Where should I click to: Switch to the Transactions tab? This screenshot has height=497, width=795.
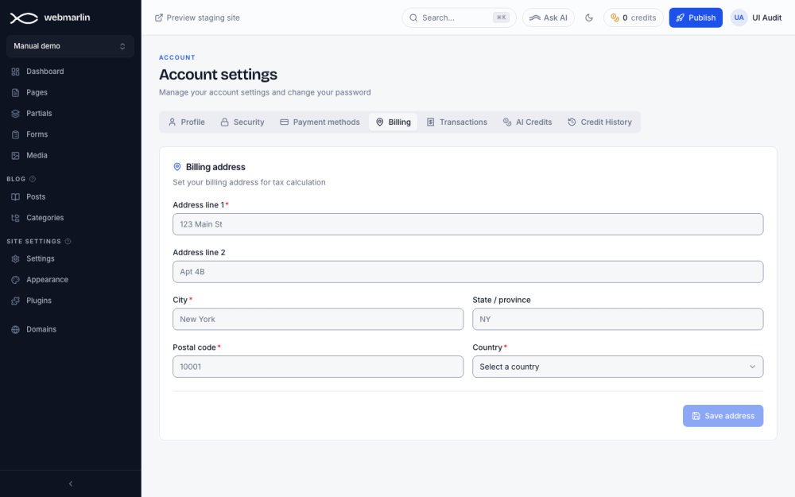457,122
